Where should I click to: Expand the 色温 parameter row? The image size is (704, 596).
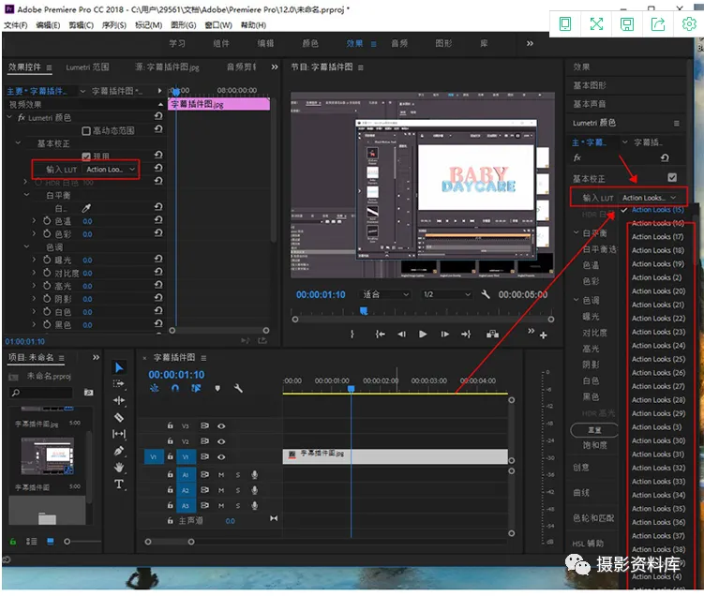click(34, 221)
